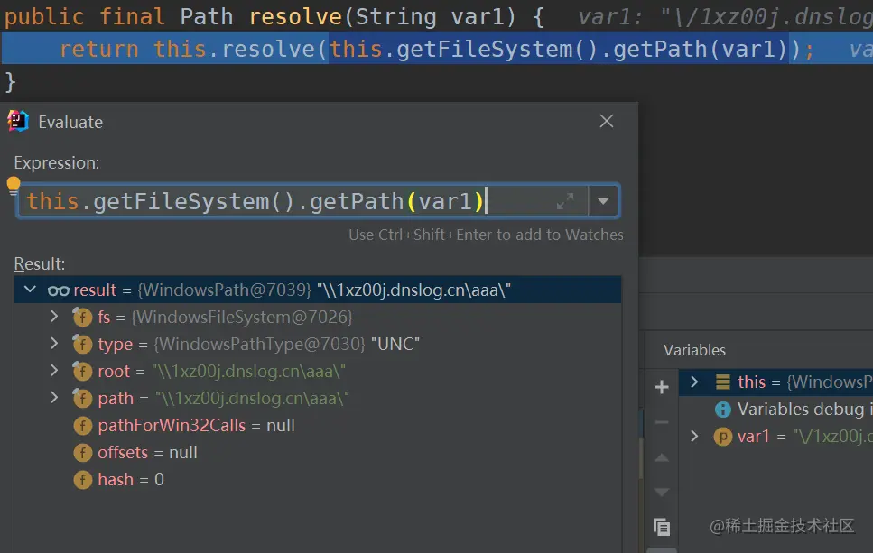The height and width of the screenshot is (553, 873).
Task: Click the remove watch minus icon
Action: coord(662,422)
